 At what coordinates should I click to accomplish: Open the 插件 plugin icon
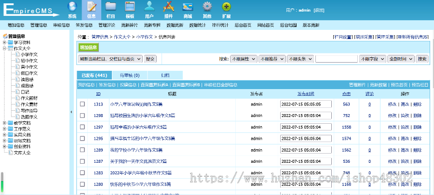pyautogui.click(x=168, y=7)
